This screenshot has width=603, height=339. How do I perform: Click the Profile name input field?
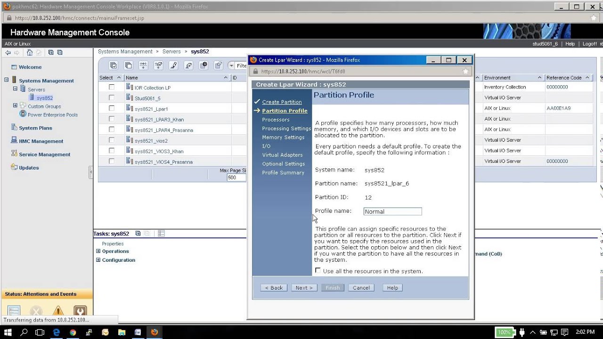tap(392, 211)
